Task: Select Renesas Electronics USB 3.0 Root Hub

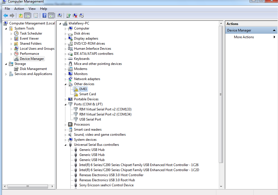Action: click(107, 180)
